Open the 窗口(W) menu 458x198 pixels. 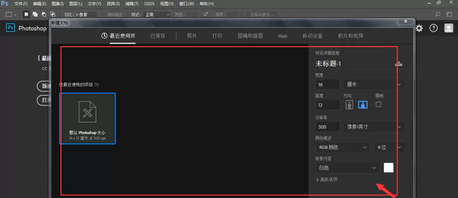187,4
